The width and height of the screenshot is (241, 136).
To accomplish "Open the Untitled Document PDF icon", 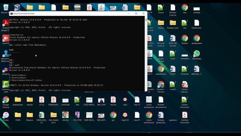I will [185, 117].
